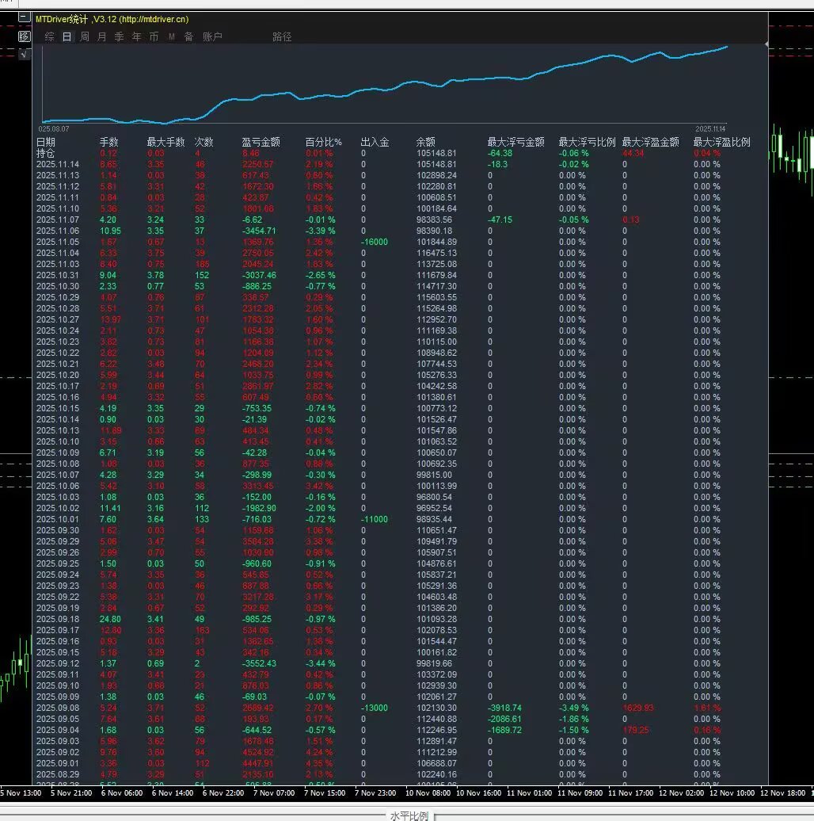814x821 pixels.
Task: Click the -16000 withdrawal on 2025.11.05
Action: tap(375, 242)
